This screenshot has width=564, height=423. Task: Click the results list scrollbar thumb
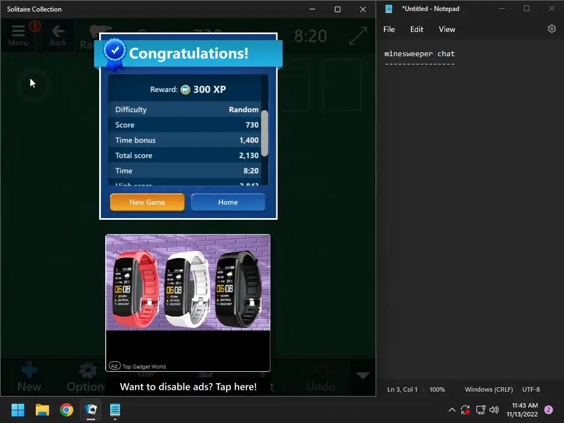(265, 133)
